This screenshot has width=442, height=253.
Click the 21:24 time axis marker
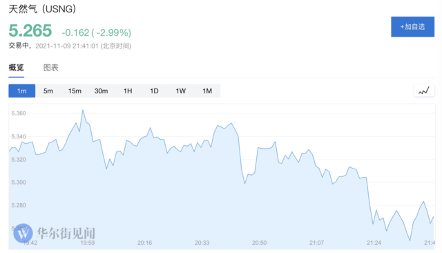[x=374, y=243]
